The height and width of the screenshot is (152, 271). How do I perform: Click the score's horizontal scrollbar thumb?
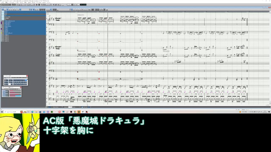point(88,105)
